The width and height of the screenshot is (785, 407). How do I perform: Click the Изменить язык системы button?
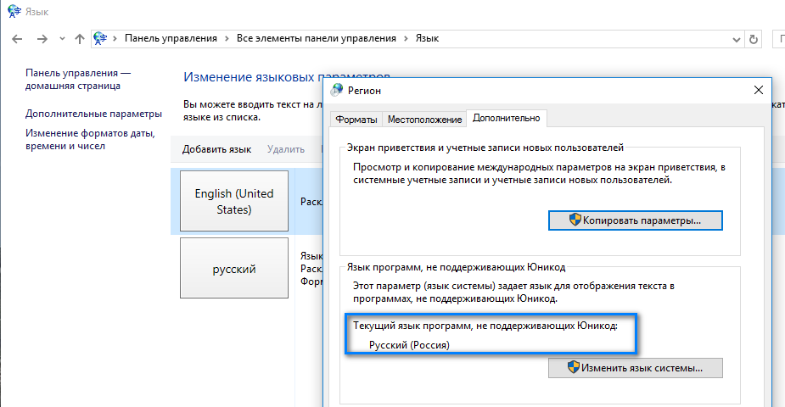pyautogui.click(x=635, y=368)
